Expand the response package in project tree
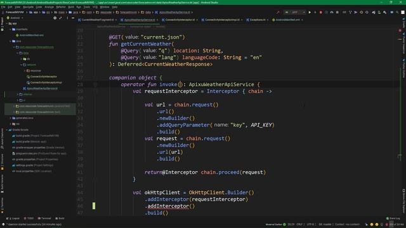 pos(25,71)
